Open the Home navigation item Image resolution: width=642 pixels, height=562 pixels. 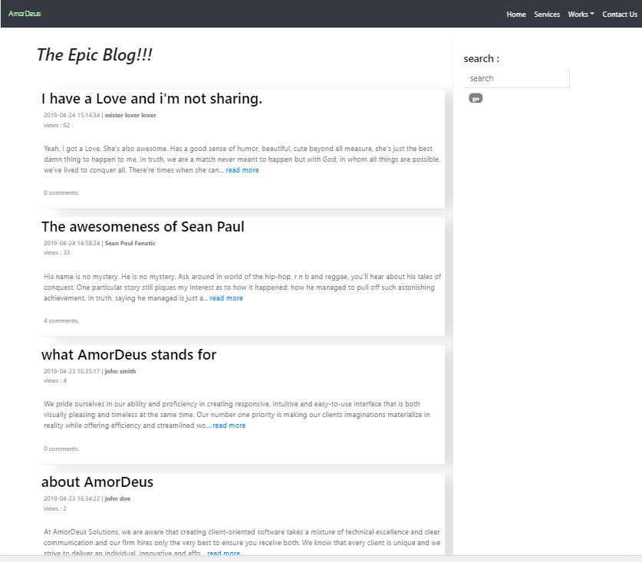pos(516,15)
